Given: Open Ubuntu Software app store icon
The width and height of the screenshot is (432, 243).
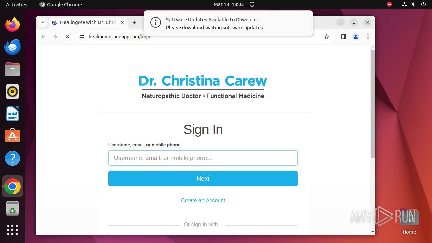Looking at the screenshot, I should [x=12, y=136].
